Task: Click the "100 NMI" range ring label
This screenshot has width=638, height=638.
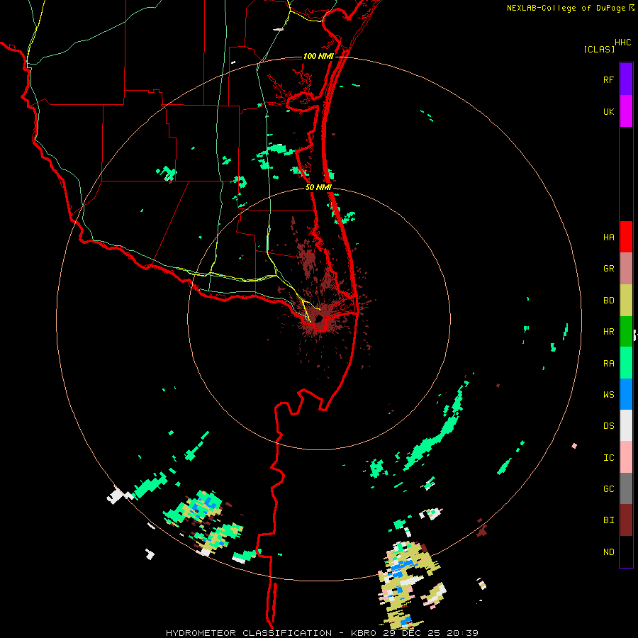Action: pos(318,56)
